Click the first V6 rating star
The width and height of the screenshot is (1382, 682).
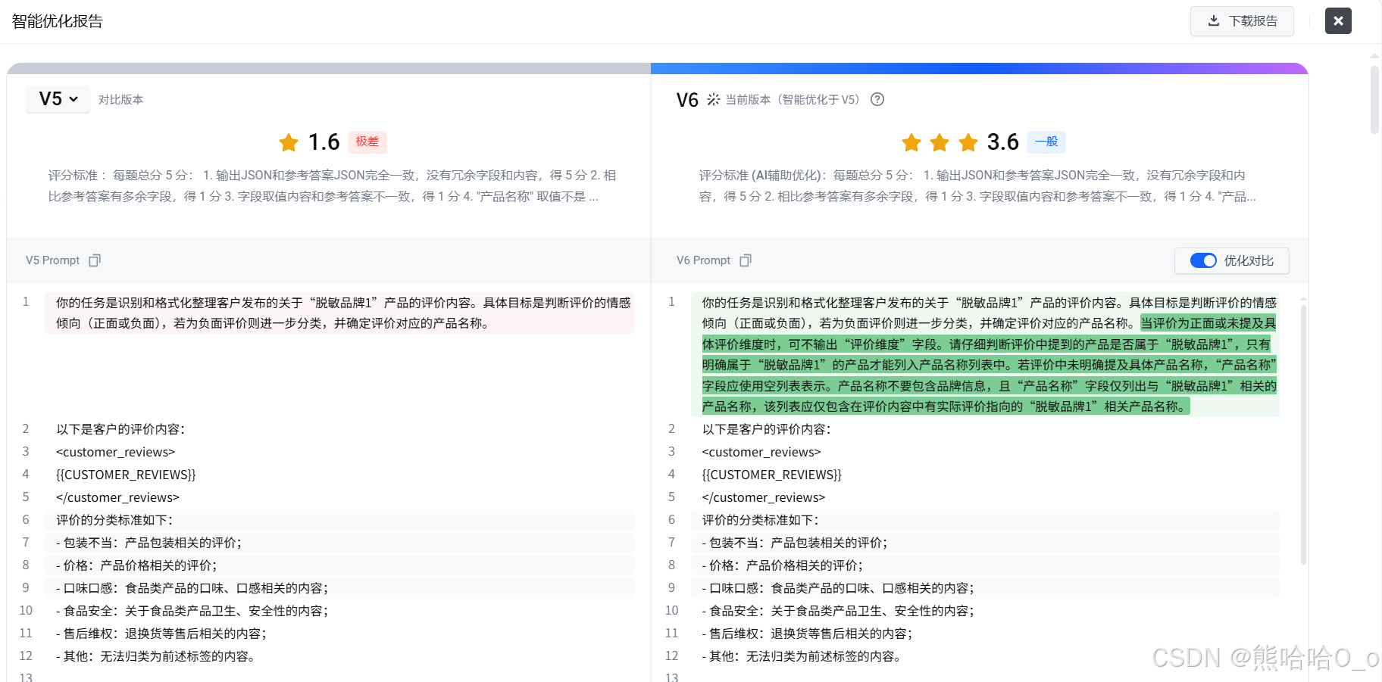pos(911,142)
